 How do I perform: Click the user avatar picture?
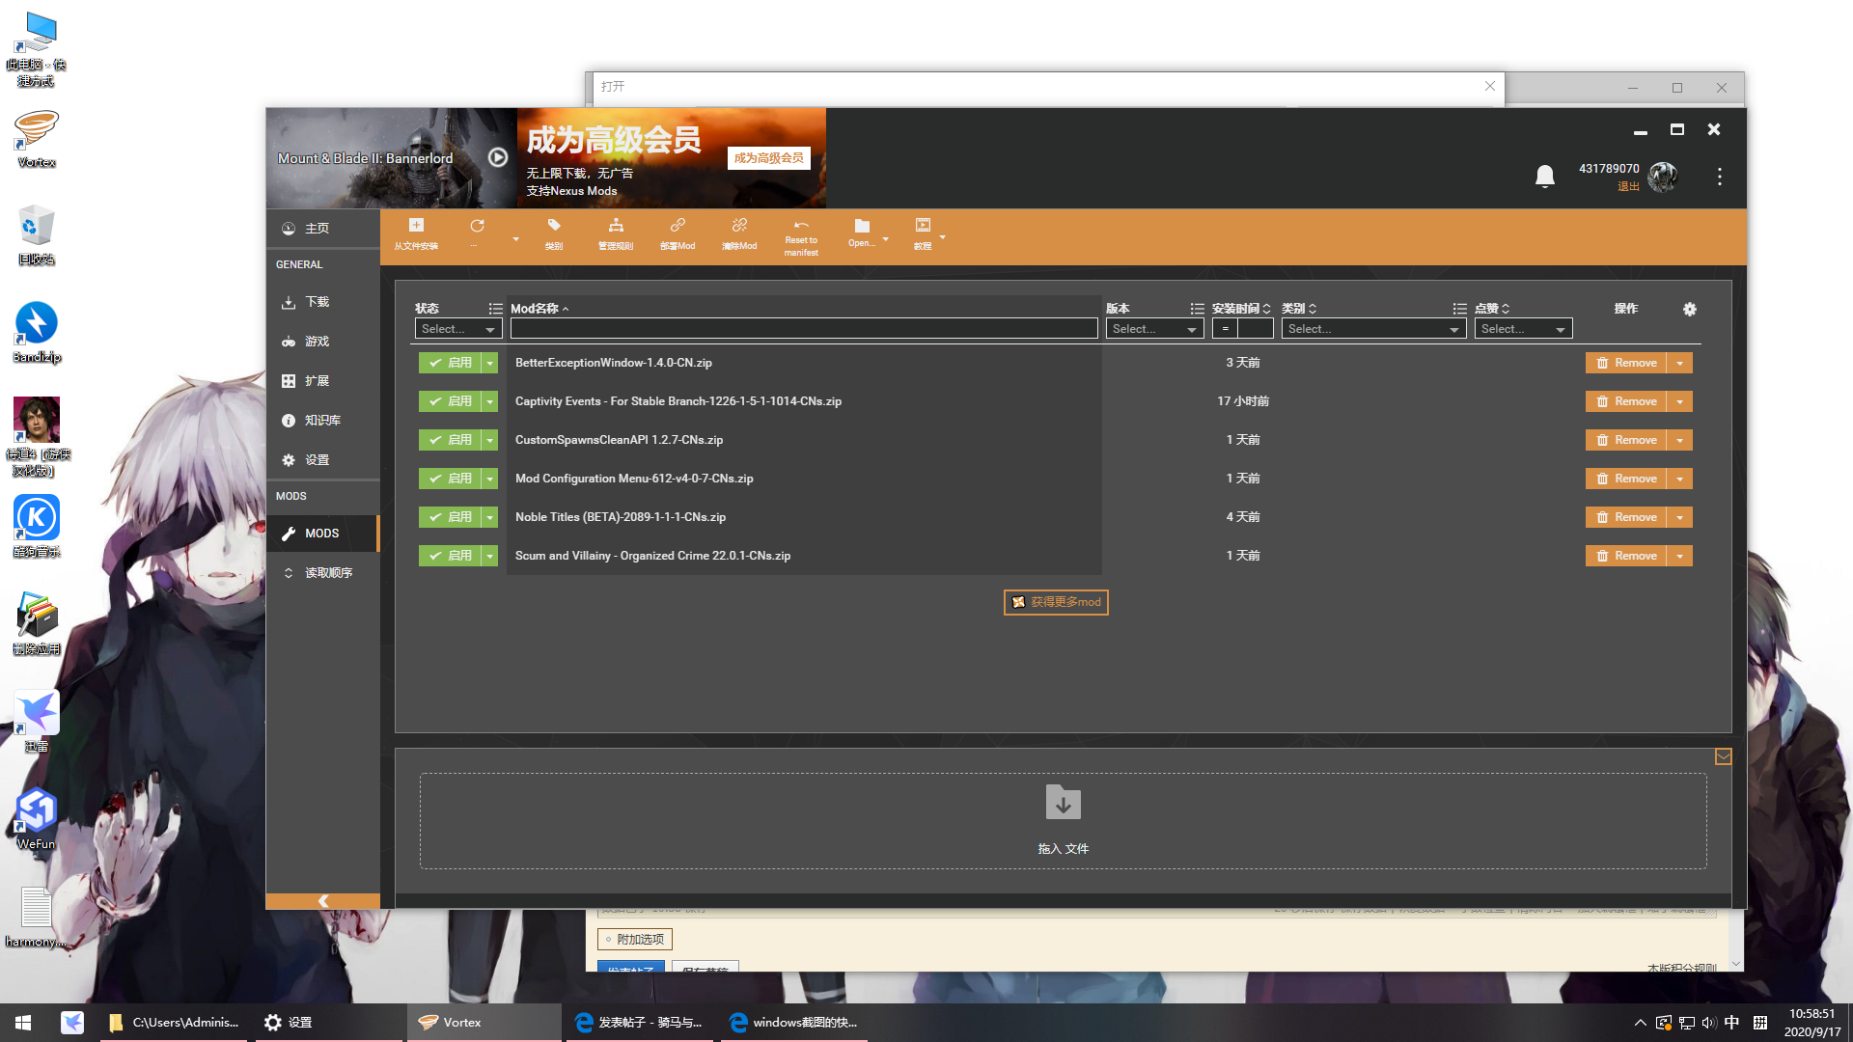[1663, 177]
